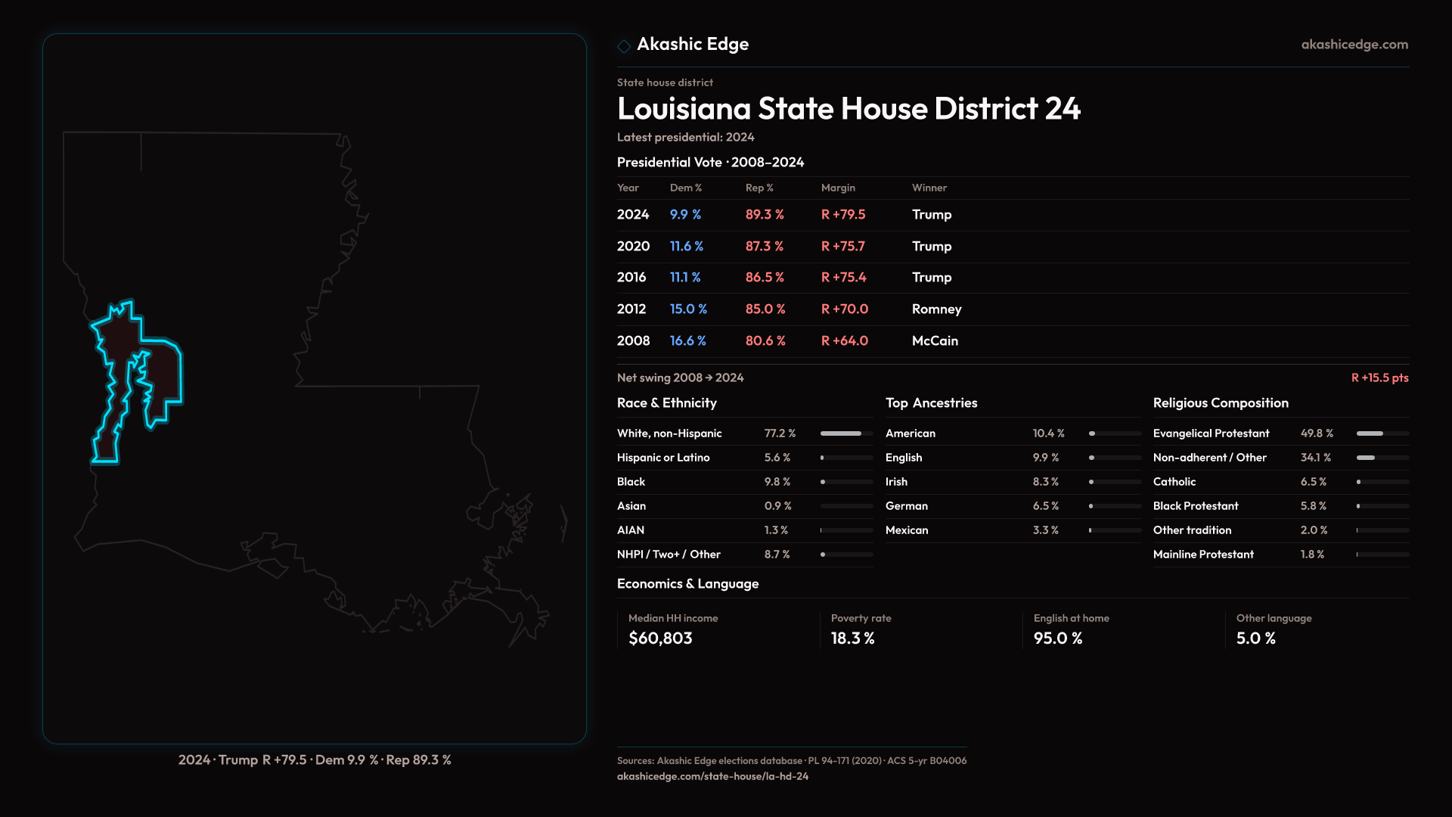The image size is (1452, 817).
Task: Click the Median HH income value $60,803
Action: click(660, 638)
